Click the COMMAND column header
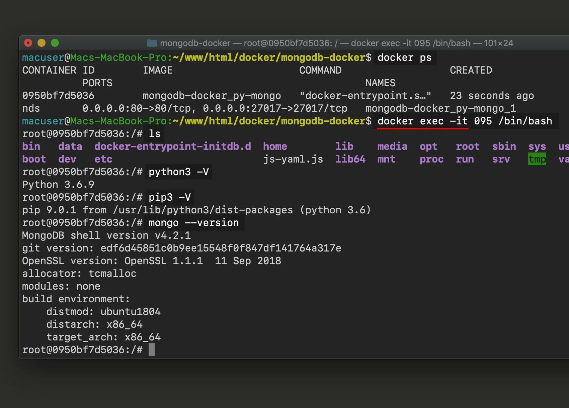The width and height of the screenshot is (569, 408). (x=320, y=70)
